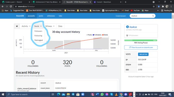The height and width of the screenshot is (97, 174).
Task: Open Task View on the taskbar
Action: click(53, 94)
